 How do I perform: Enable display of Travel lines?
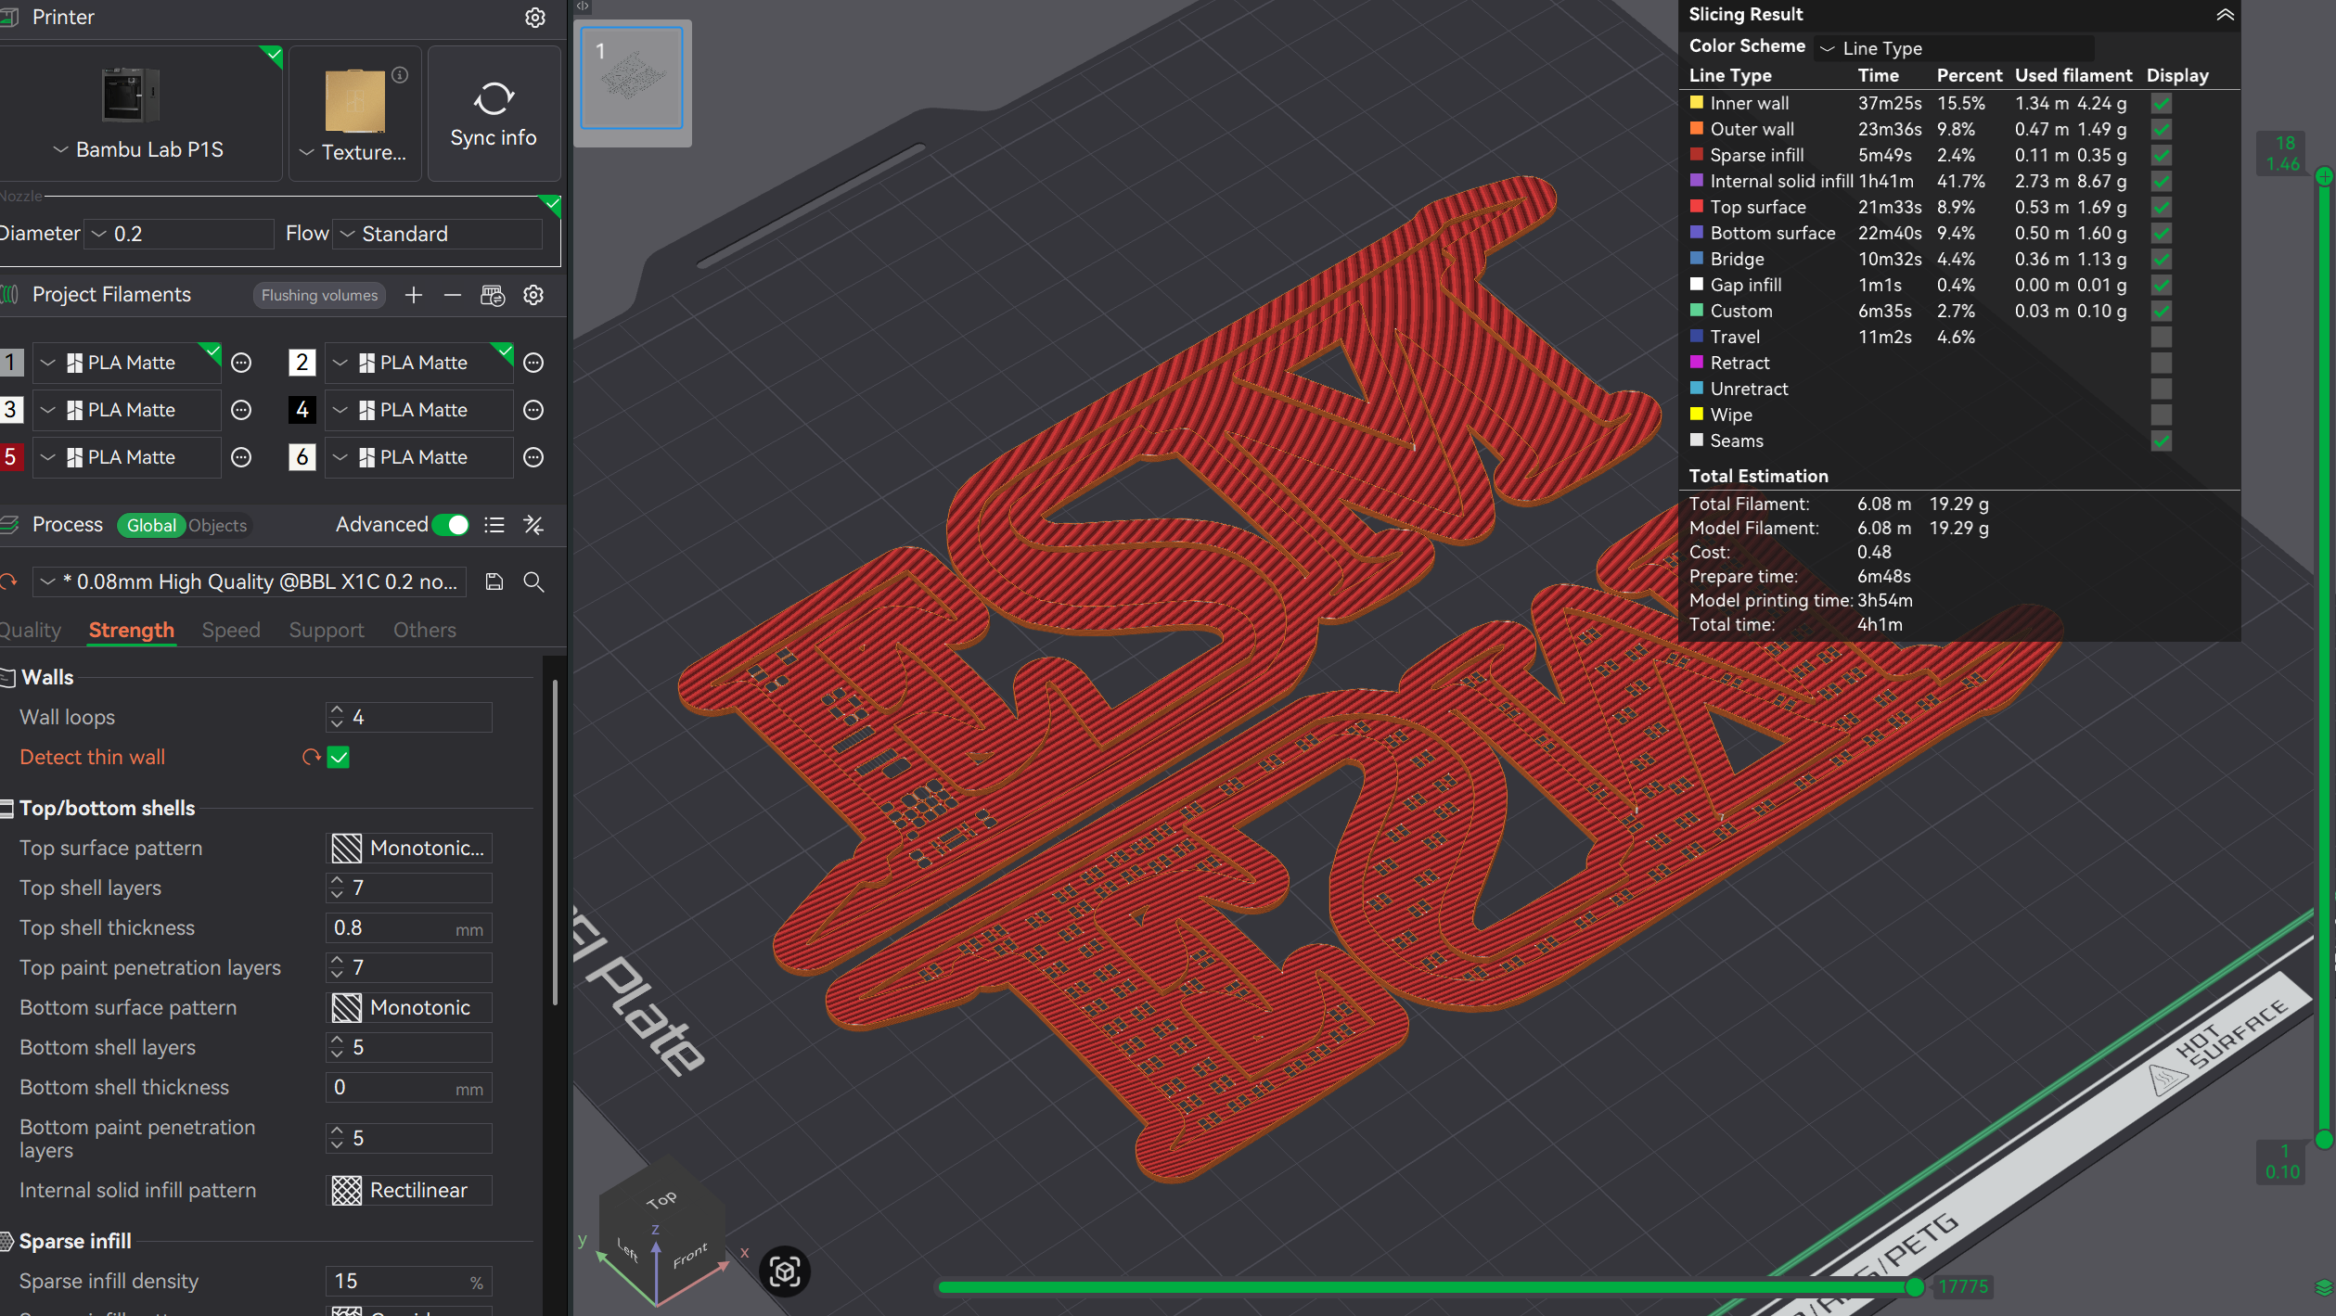2161,337
